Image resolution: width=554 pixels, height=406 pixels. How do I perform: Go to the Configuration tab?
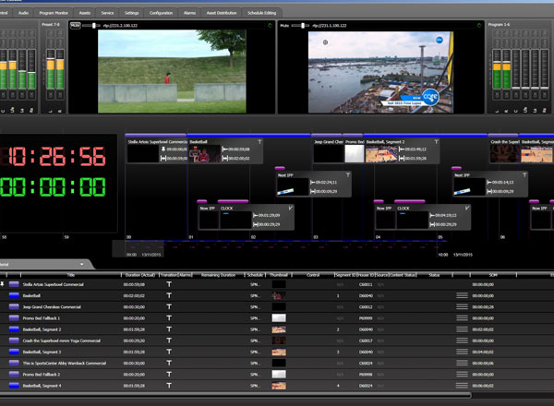(x=161, y=13)
